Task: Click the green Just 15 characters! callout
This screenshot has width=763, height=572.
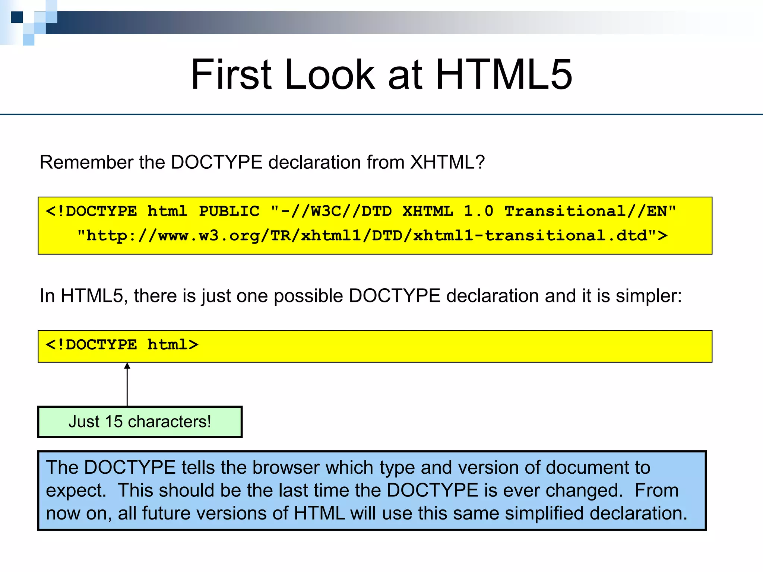Action: click(x=140, y=422)
